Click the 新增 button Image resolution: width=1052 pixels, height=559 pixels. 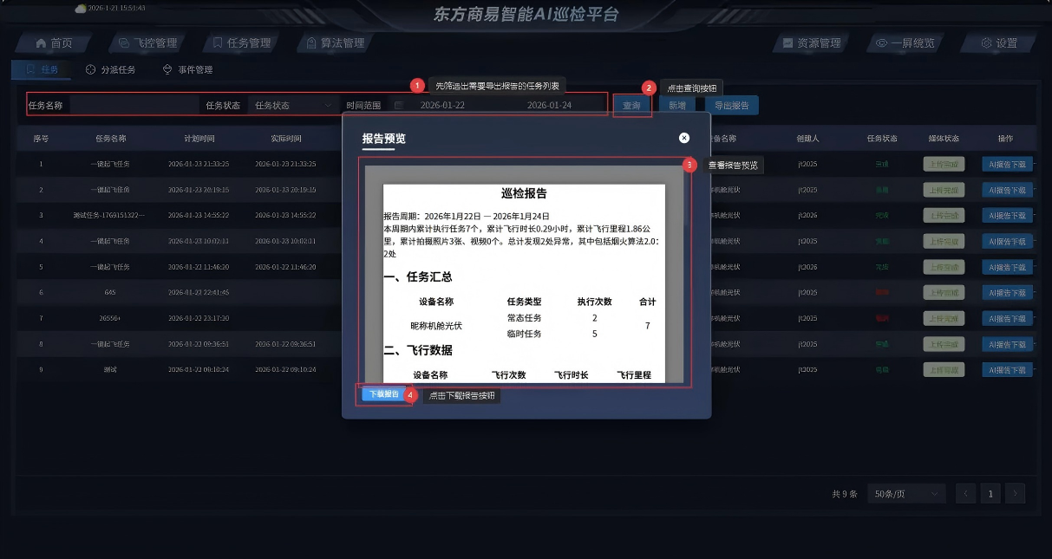pos(677,105)
